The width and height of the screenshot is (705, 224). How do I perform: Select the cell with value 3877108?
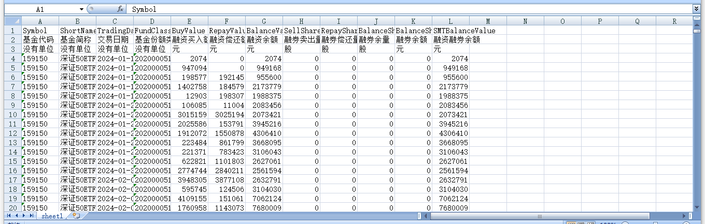[x=227, y=180]
